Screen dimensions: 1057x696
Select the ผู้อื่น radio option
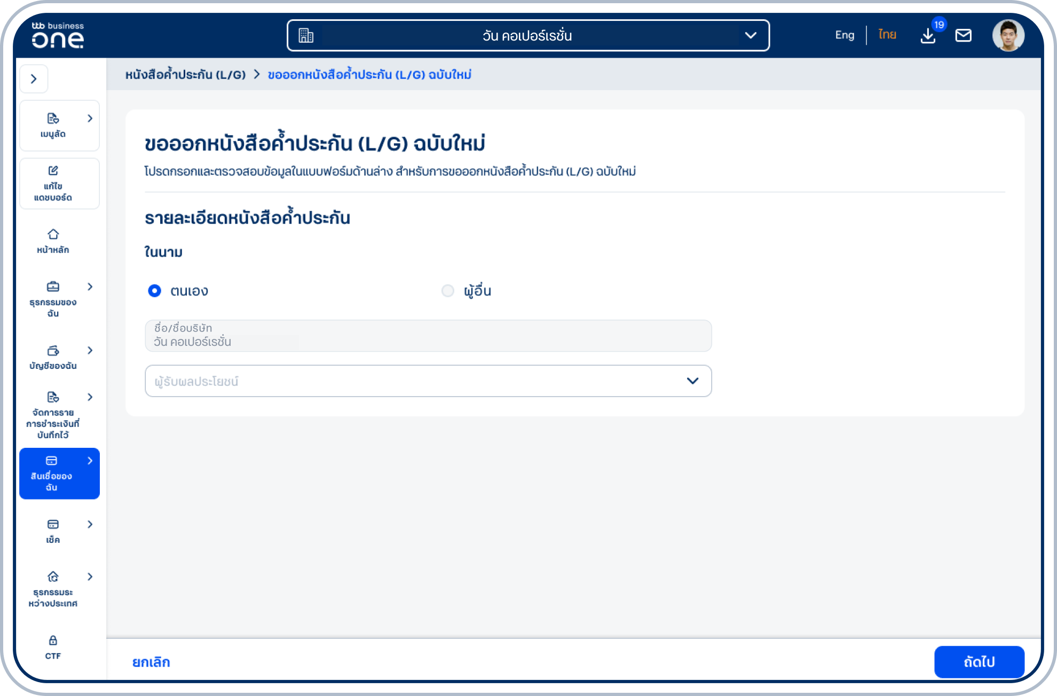448,291
